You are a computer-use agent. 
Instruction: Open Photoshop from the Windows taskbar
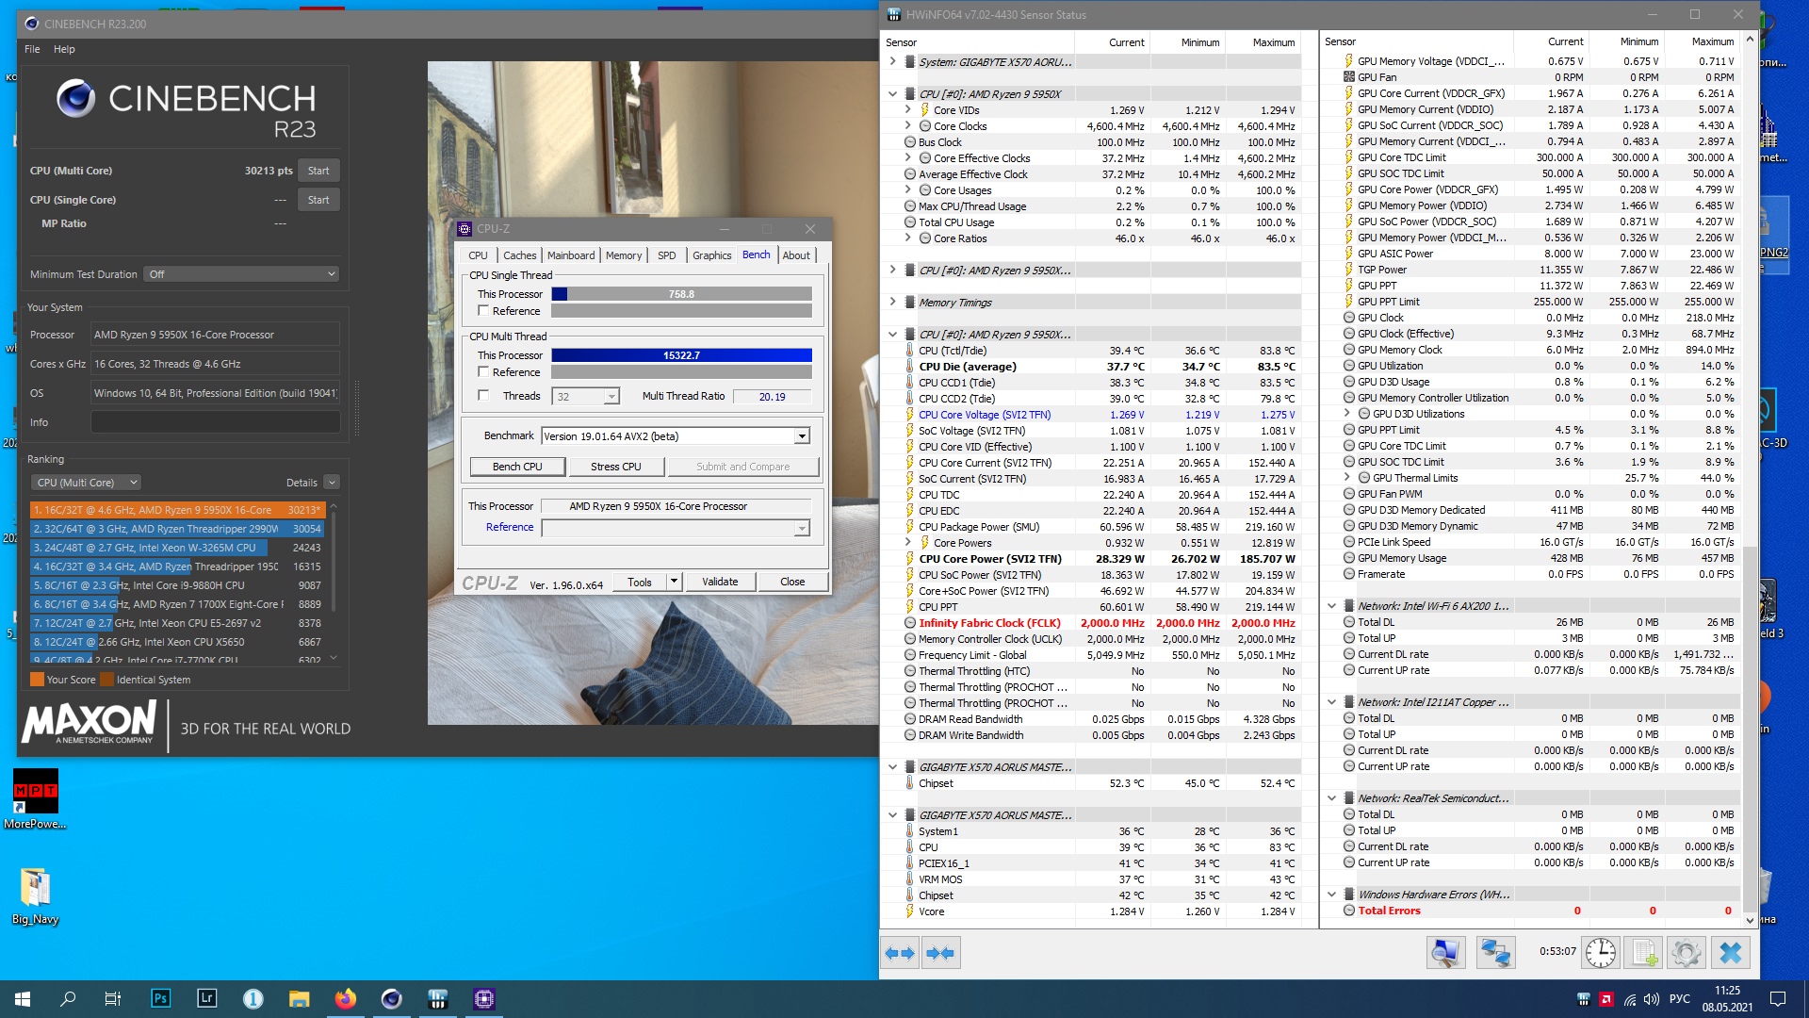pos(160,998)
